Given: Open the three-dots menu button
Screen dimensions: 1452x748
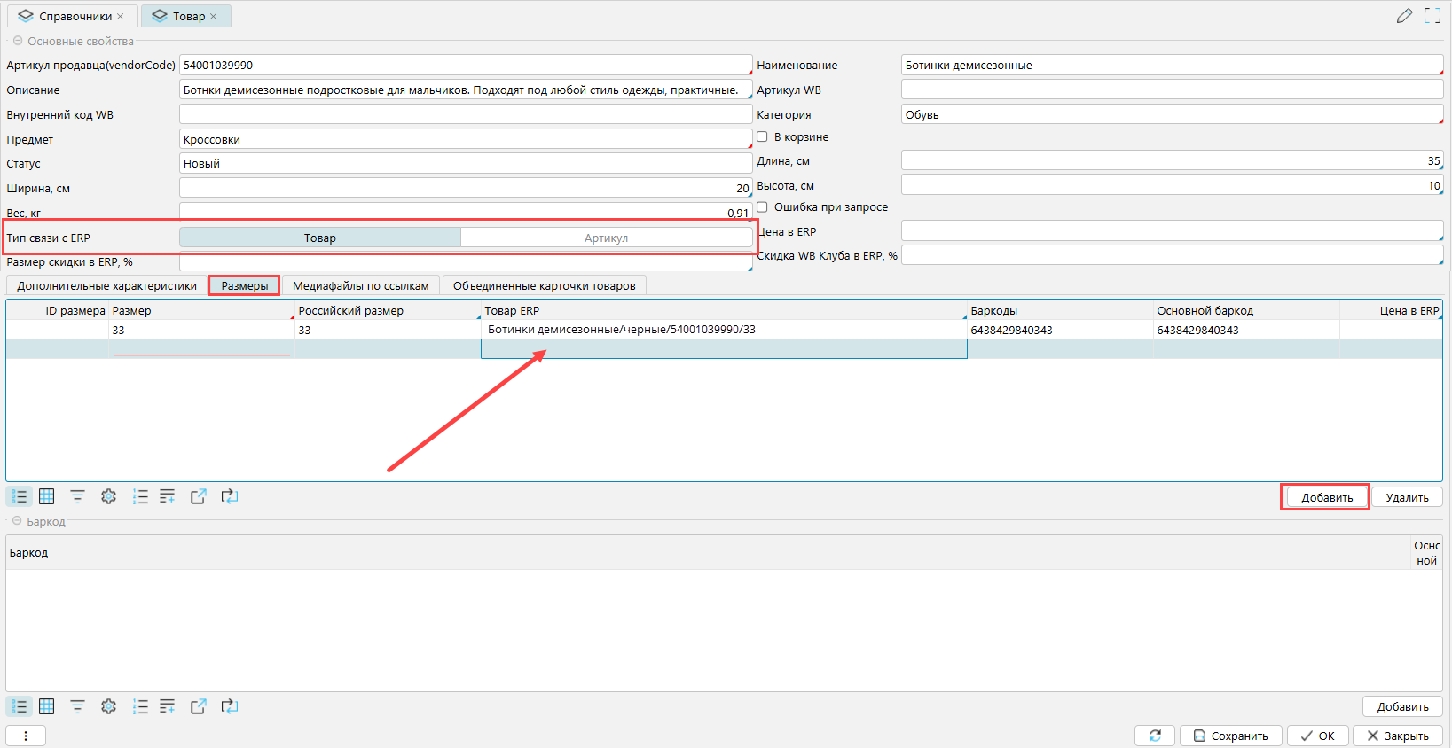Looking at the screenshot, I should click(x=26, y=736).
